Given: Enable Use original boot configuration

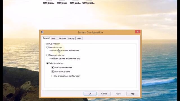Looking at the screenshot, I should 53,76.
